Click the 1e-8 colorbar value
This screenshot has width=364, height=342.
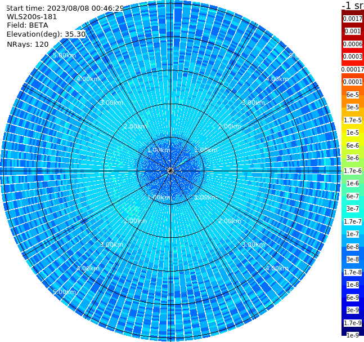coord(353,285)
